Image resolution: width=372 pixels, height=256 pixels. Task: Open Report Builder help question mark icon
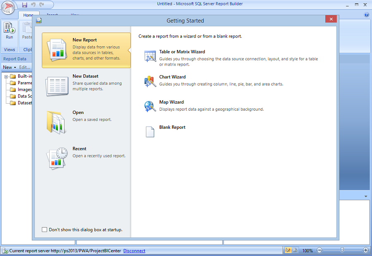pyautogui.click(x=366, y=15)
